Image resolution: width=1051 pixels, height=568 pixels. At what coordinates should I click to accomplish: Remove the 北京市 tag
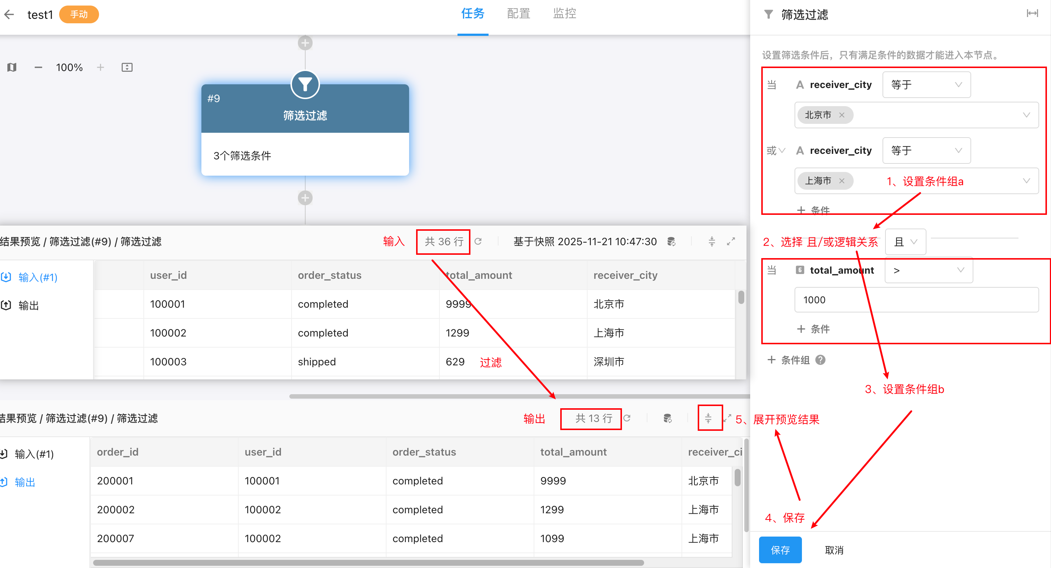[842, 115]
